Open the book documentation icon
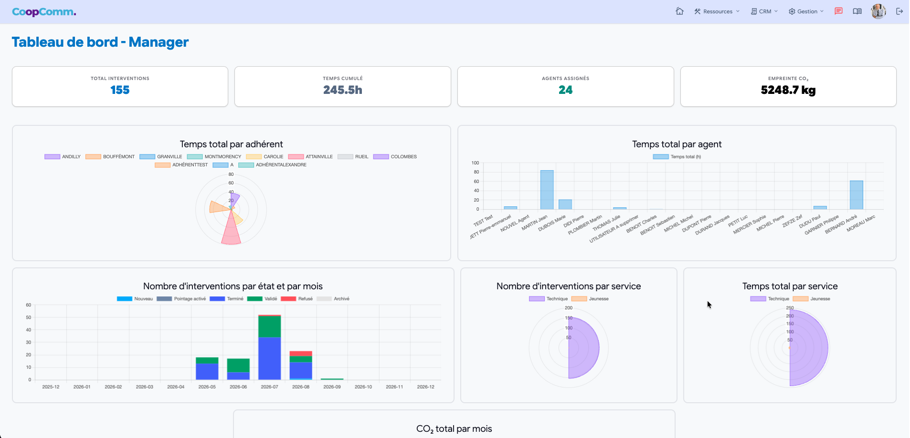910x438 pixels. pos(857,11)
